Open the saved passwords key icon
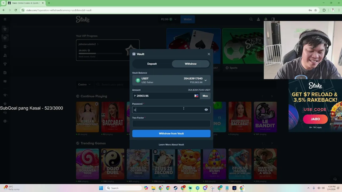Viewport: 342px width, 192px height. (310, 10)
